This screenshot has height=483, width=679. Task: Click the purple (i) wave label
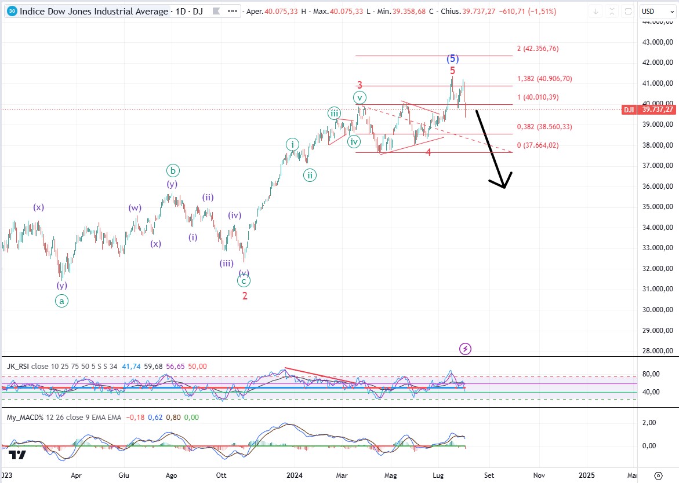pos(193,237)
